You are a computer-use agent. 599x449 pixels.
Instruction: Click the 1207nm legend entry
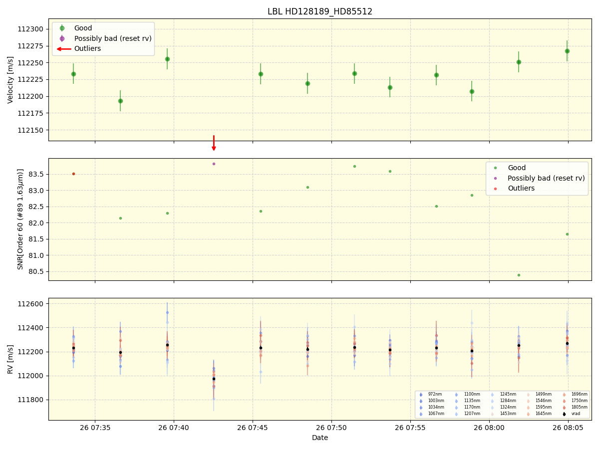click(x=467, y=414)
